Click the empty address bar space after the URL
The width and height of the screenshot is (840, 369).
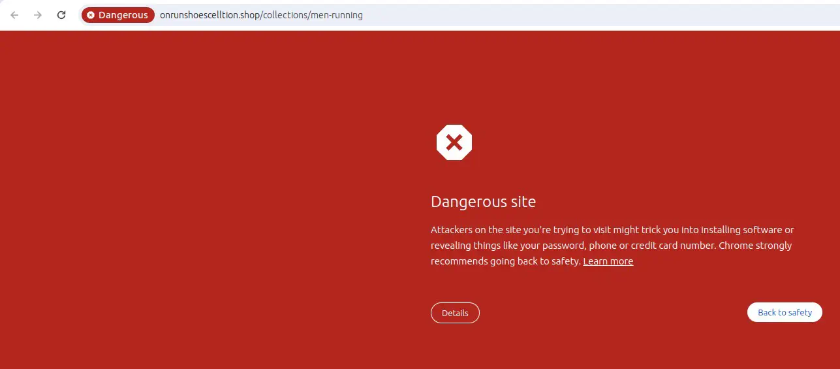pyautogui.click(x=587, y=15)
